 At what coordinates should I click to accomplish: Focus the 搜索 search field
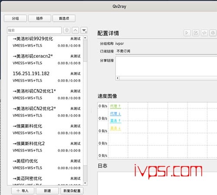tap(34, 30)
